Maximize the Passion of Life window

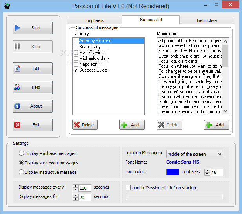[217, 5]
